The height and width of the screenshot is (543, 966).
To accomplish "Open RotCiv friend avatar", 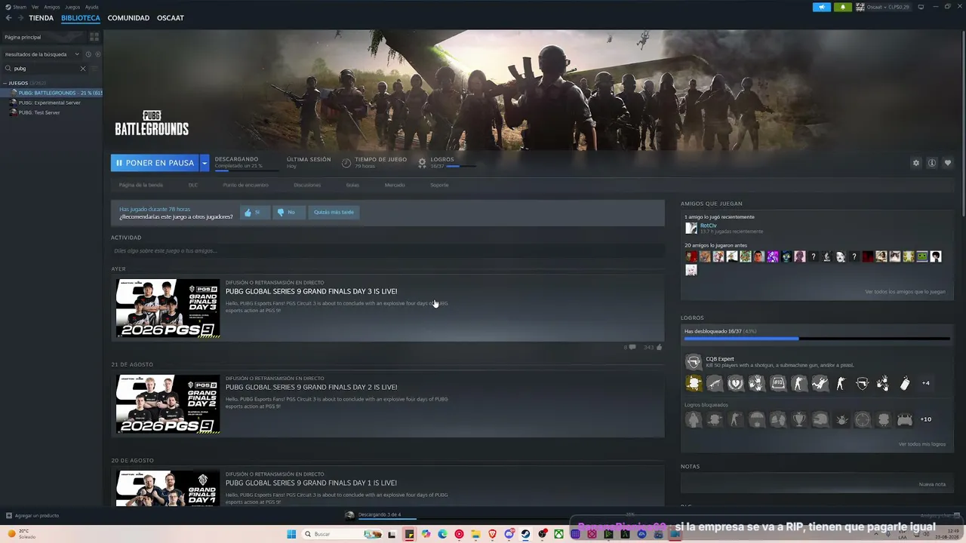I will [691, 228].
